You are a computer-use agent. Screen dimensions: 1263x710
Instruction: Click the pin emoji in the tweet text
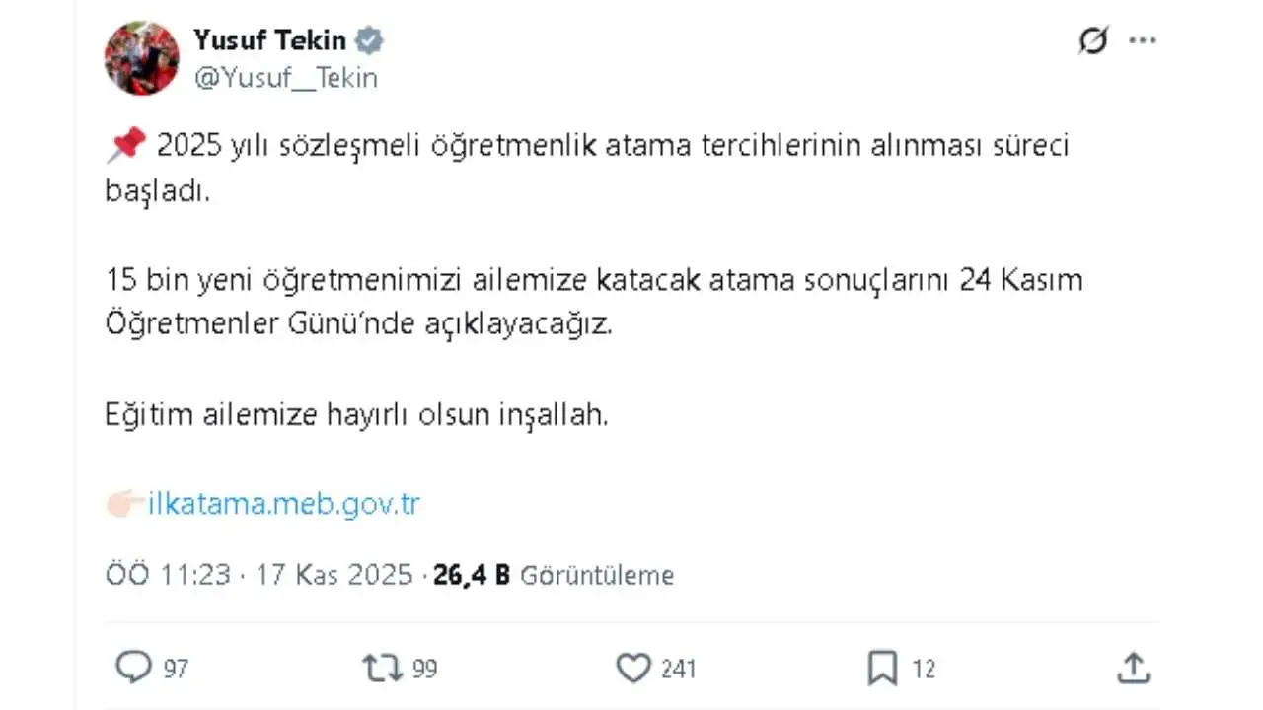tap(124, 144)
